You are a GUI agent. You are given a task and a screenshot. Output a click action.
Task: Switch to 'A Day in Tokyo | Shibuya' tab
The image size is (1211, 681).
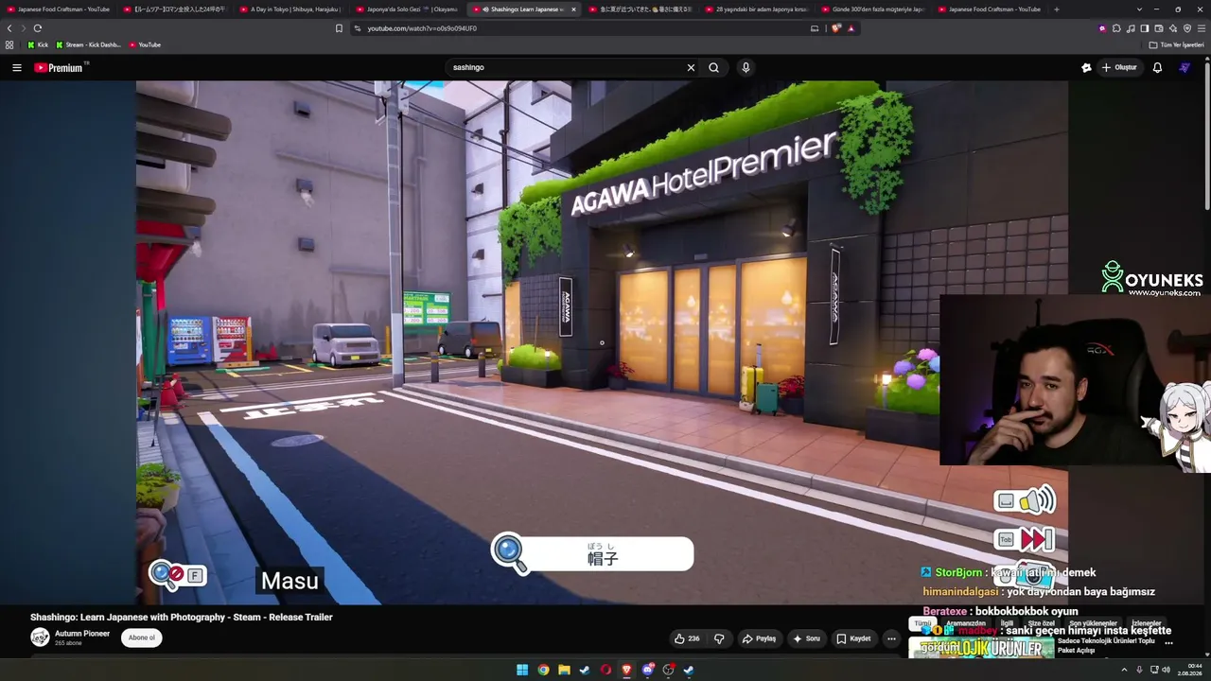tap(290, 9)
